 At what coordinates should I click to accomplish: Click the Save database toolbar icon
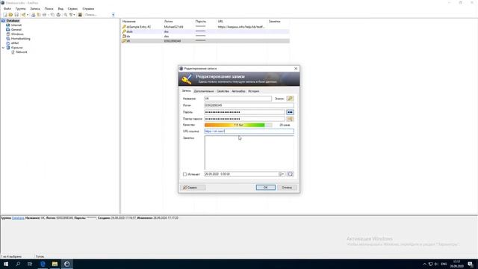16,15
